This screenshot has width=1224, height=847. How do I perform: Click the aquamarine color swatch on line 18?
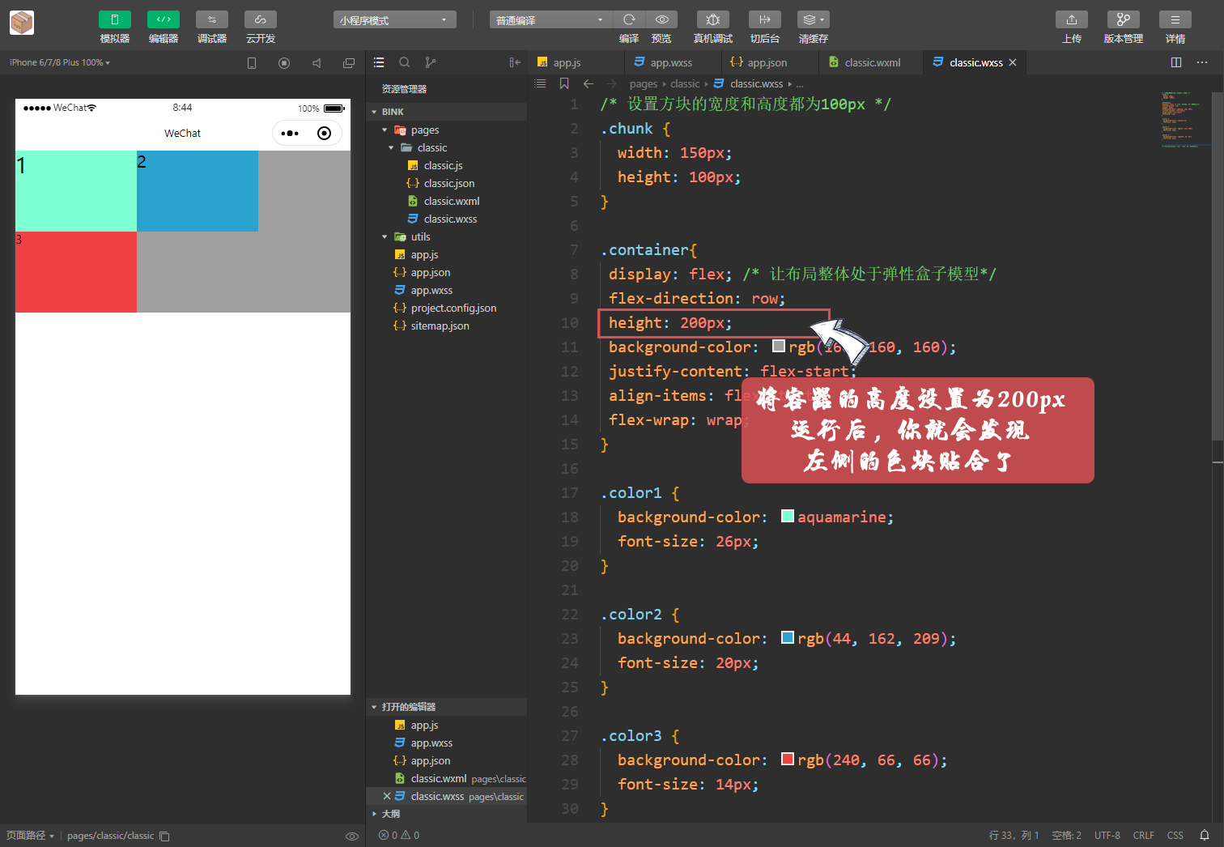click(x=787, y=516)
